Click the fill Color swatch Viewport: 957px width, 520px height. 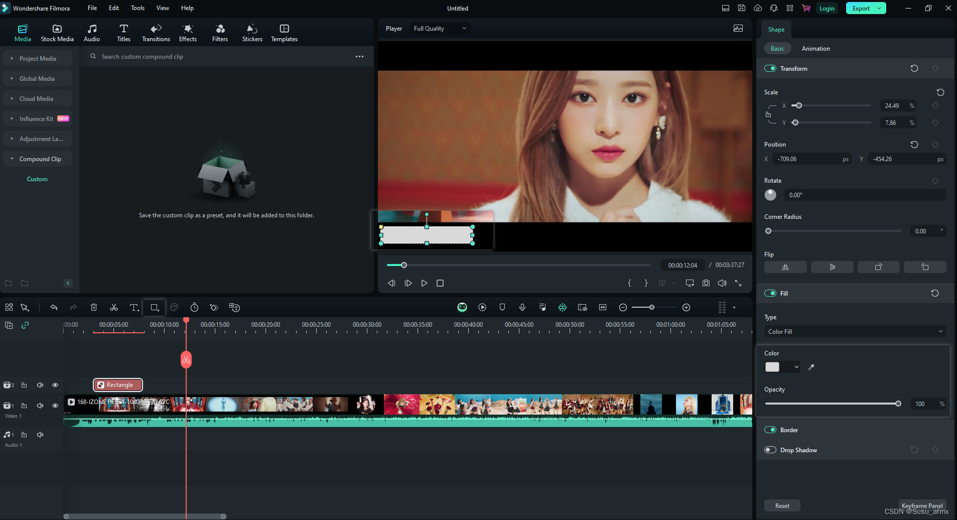click(772, 367)
